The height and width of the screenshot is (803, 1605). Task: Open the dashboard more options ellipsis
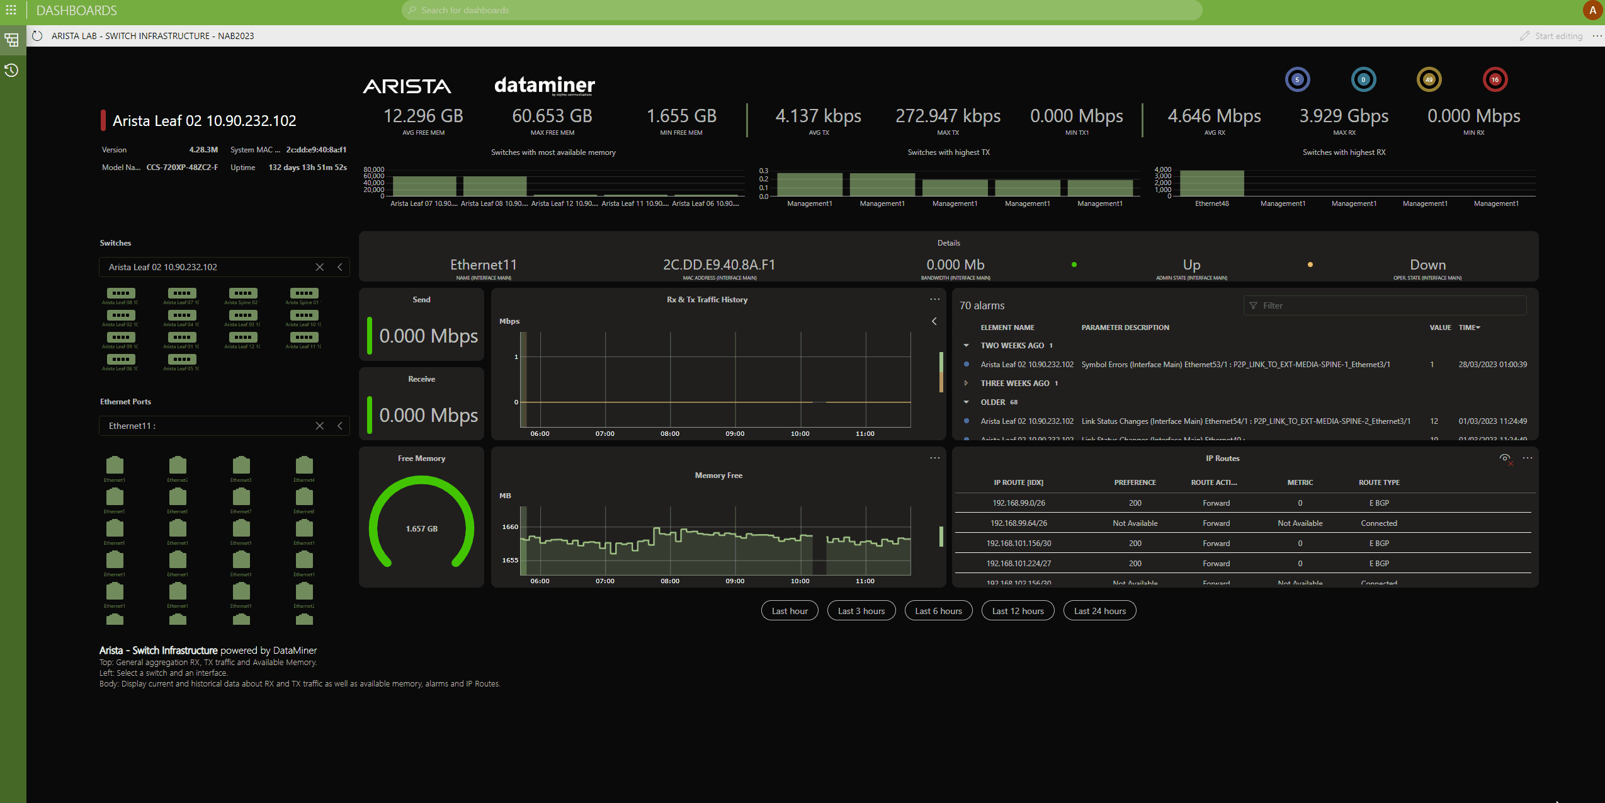pos(1597,36)
